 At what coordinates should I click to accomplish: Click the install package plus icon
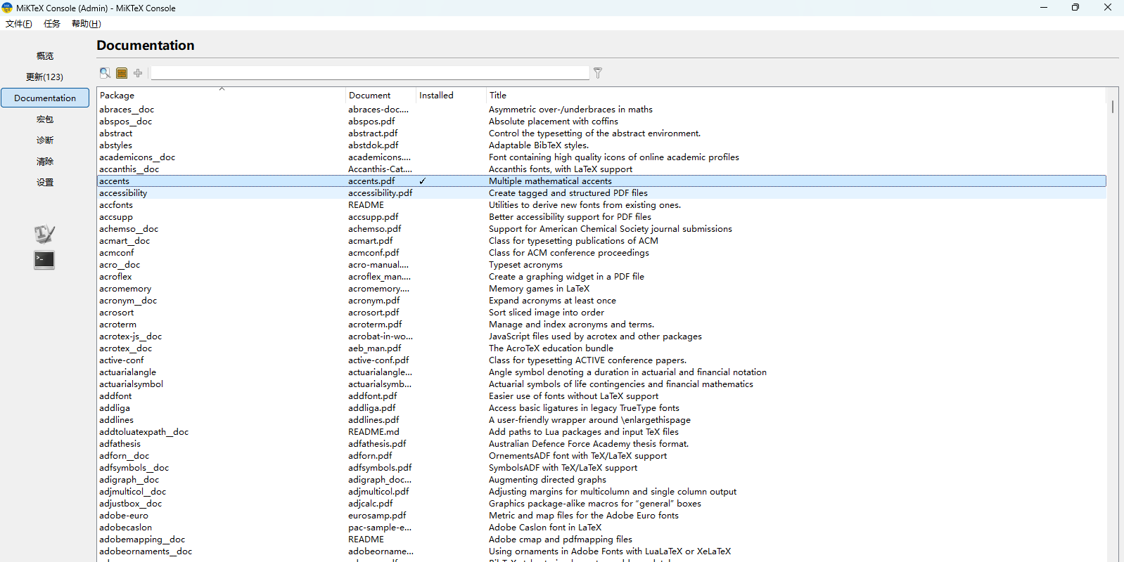pyautogui.click(x=138, y=73)
